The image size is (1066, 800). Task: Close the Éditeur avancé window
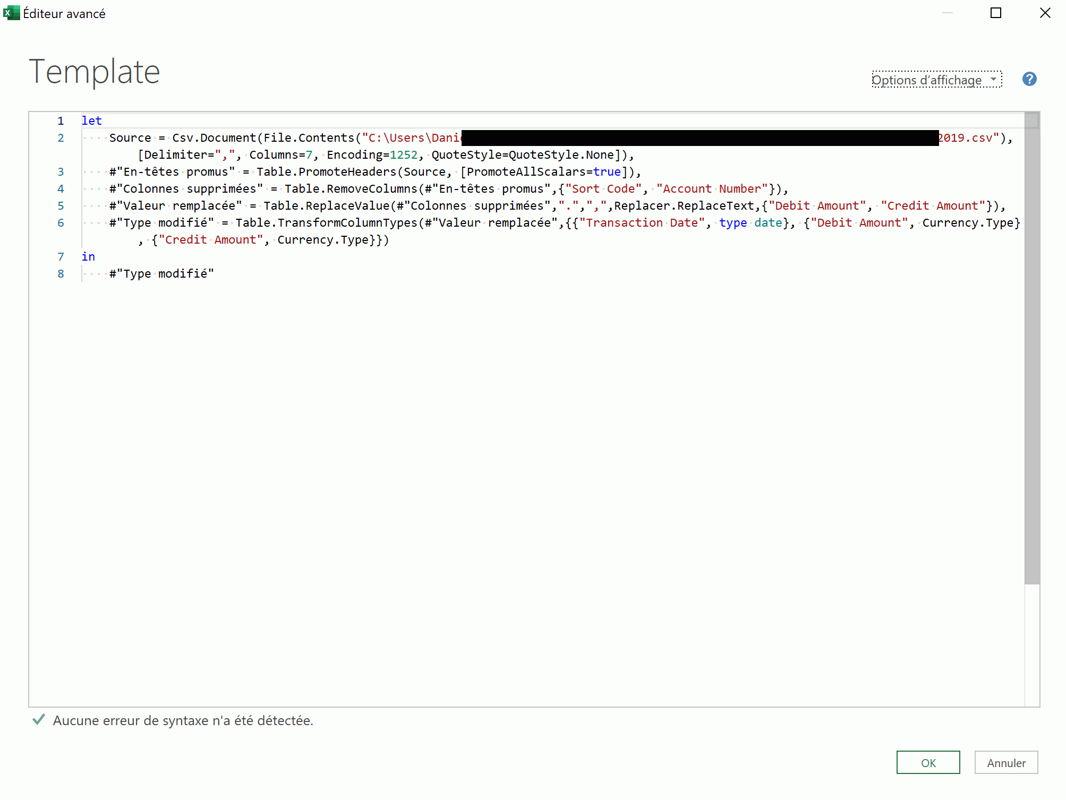(x=1045, y=13)
